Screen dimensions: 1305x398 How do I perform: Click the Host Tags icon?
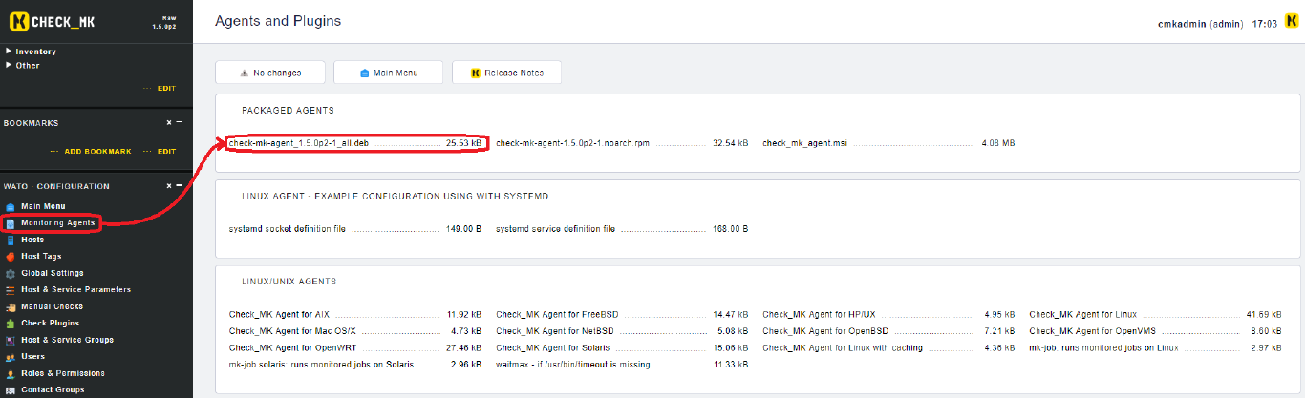11,257
